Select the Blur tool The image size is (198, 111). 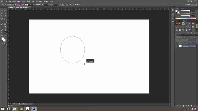2,27
